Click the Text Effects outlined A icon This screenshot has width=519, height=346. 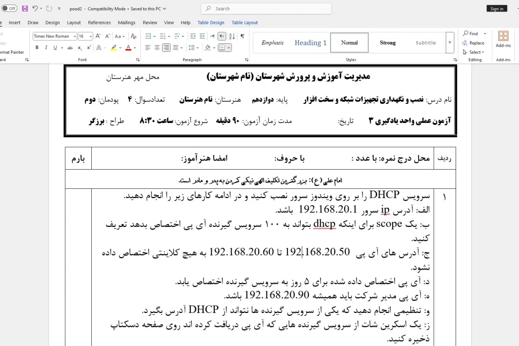pos(99,48)
